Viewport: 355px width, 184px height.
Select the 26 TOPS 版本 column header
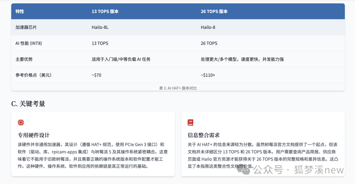pos(214,11)
